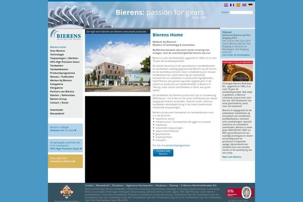Open Disclaimer link in footer
The image size is (303, 202).
click(x=118, y=185)
